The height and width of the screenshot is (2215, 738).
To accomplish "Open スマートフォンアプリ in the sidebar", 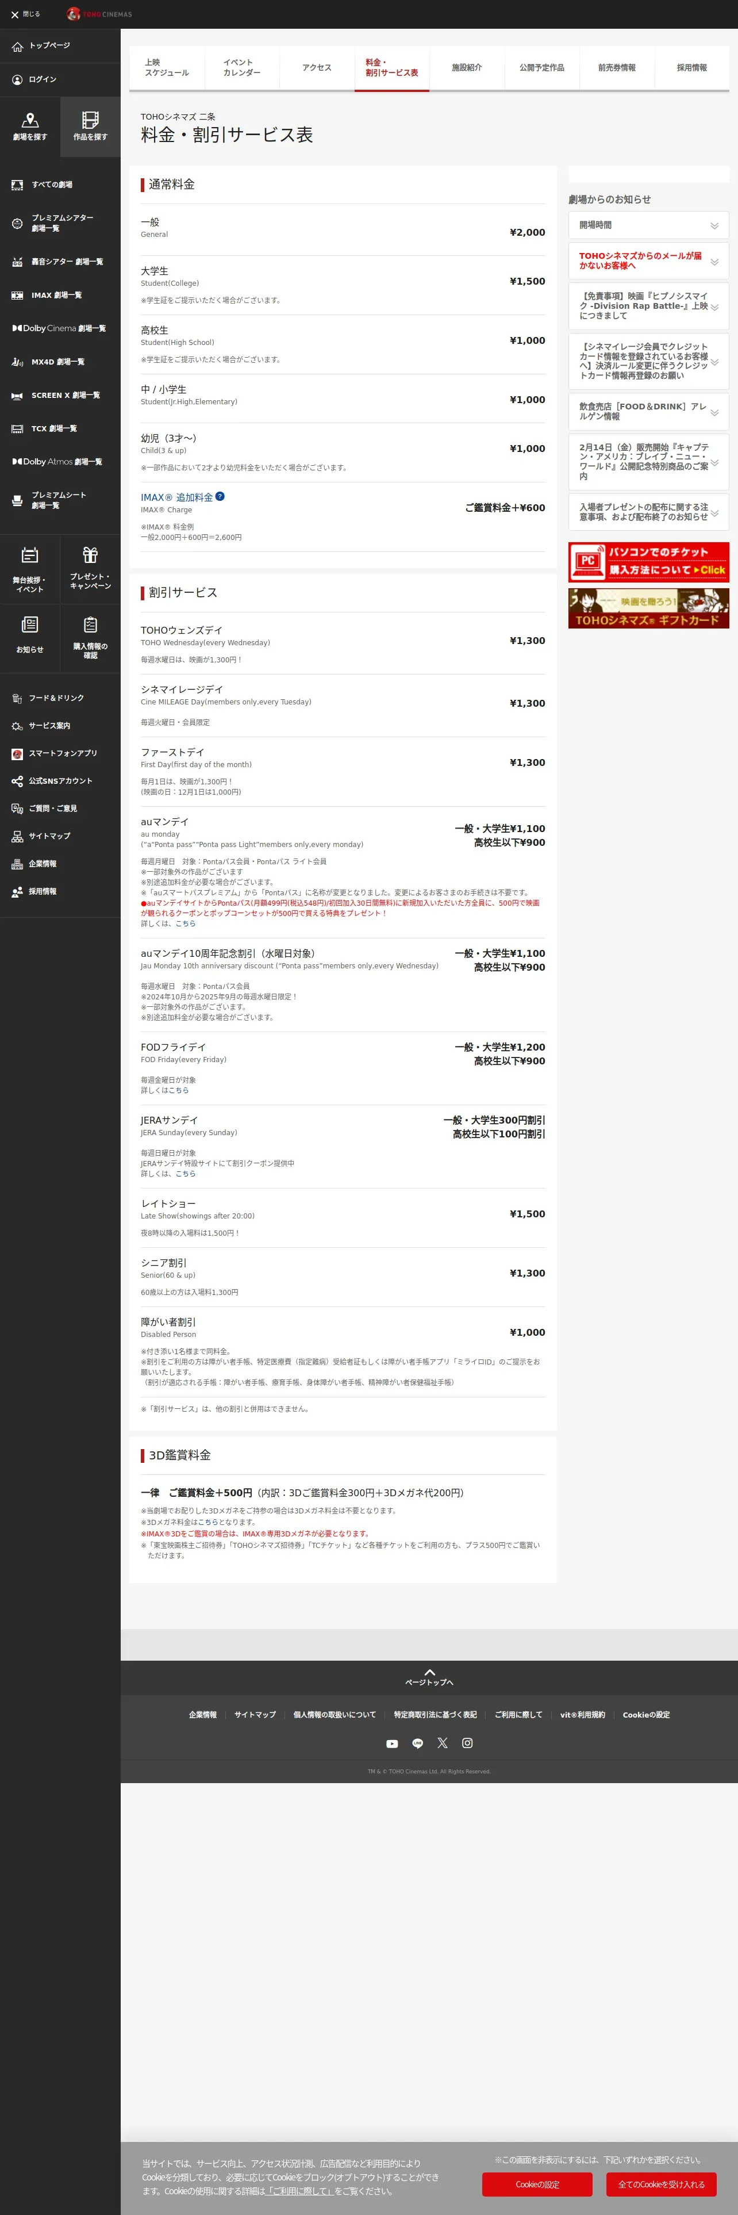I will 60,753.
